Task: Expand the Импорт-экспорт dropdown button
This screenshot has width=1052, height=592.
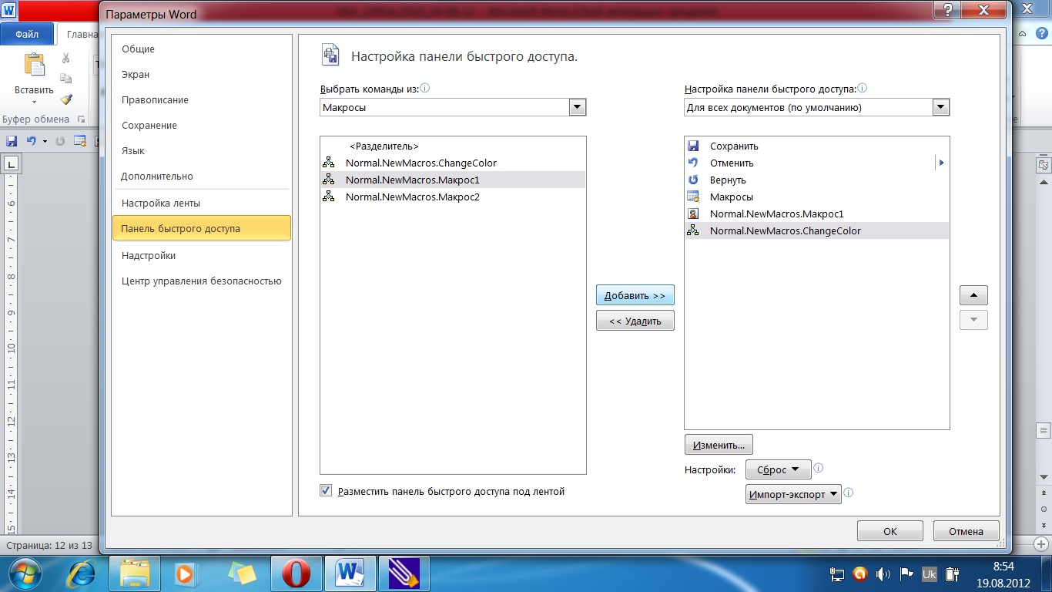Action: point(793,494)
